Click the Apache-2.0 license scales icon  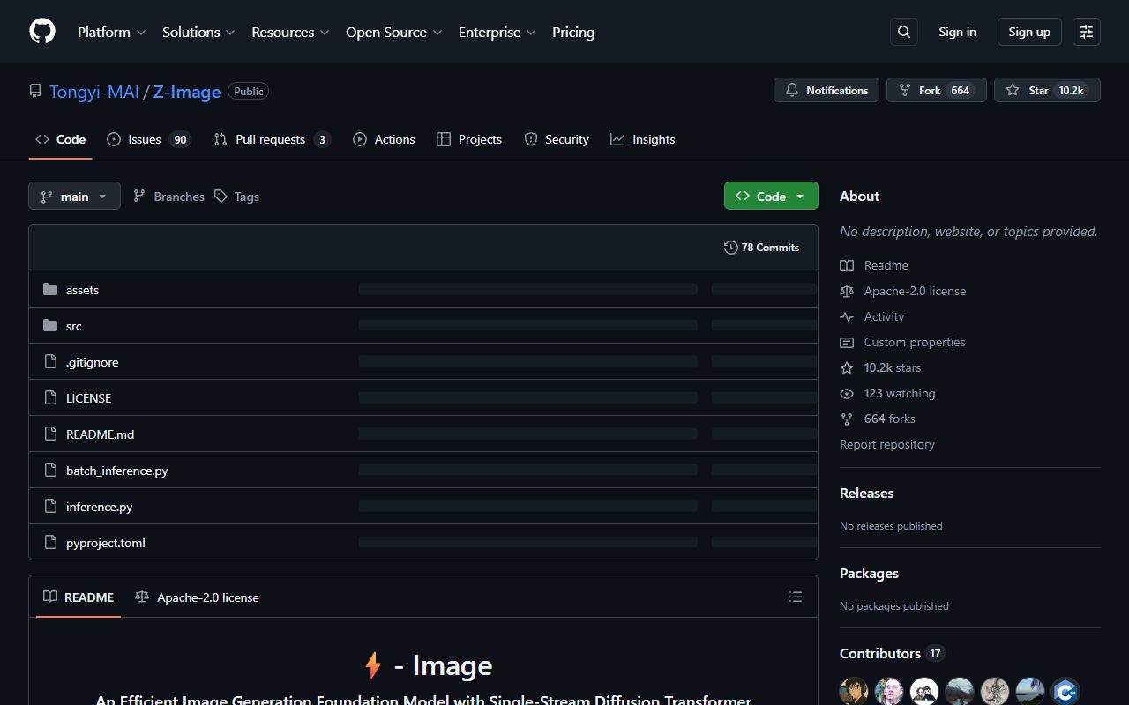847,291
